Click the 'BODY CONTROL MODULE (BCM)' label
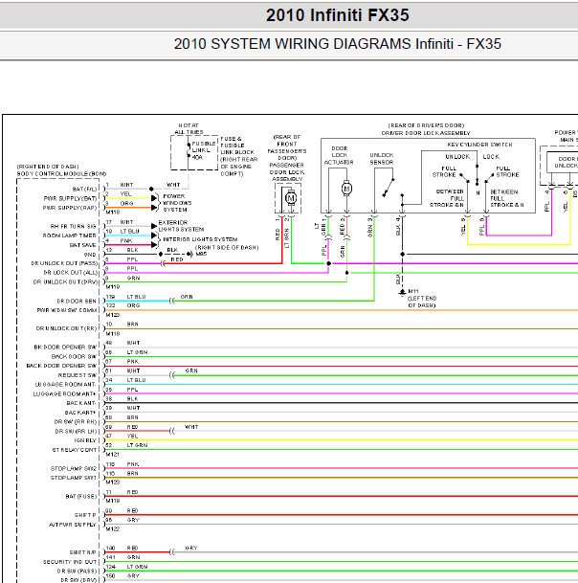Viewport: 578px width, 583px height. [x=61, y=173]
